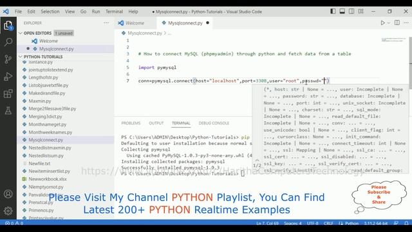
Task: Open Newworkbook.xlsx file
Action: pos(48,179)
